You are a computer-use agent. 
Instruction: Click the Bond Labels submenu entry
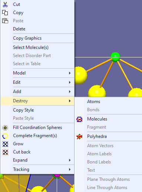click(x=108, y=162)
